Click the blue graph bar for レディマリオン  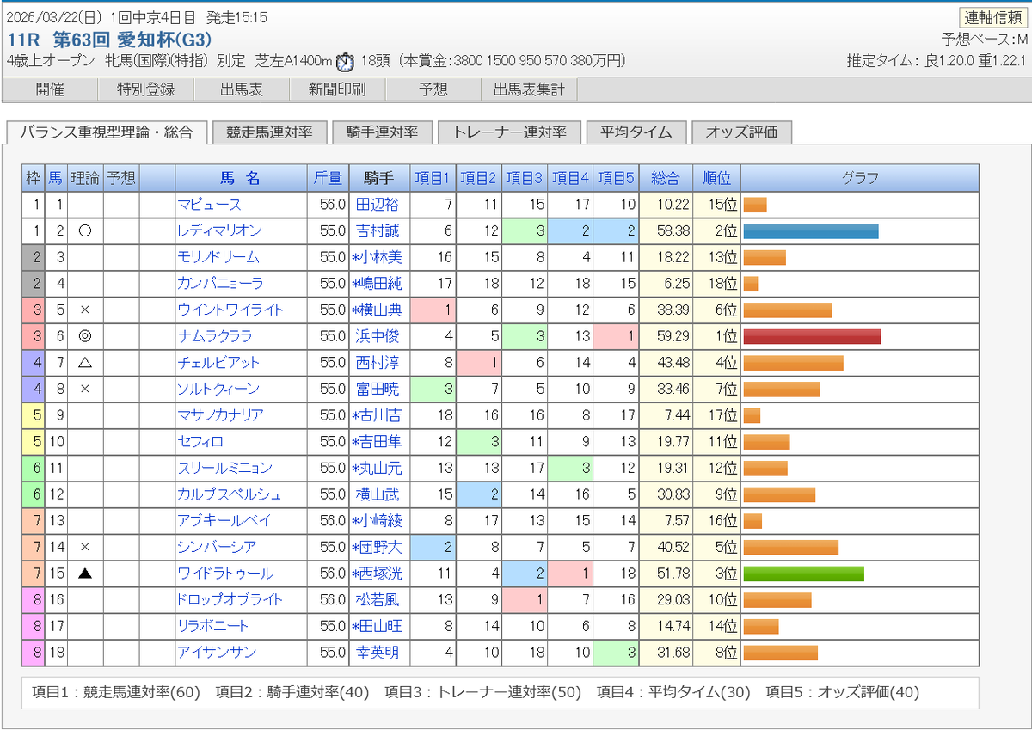tap(811, 231)
